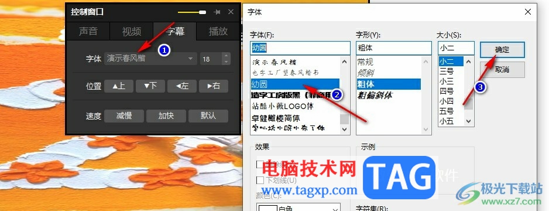Image resolution: width=549 pixels, height=211 pixels.
Task: Move subtitle right with ►右 button
Action: pos(214,86)
